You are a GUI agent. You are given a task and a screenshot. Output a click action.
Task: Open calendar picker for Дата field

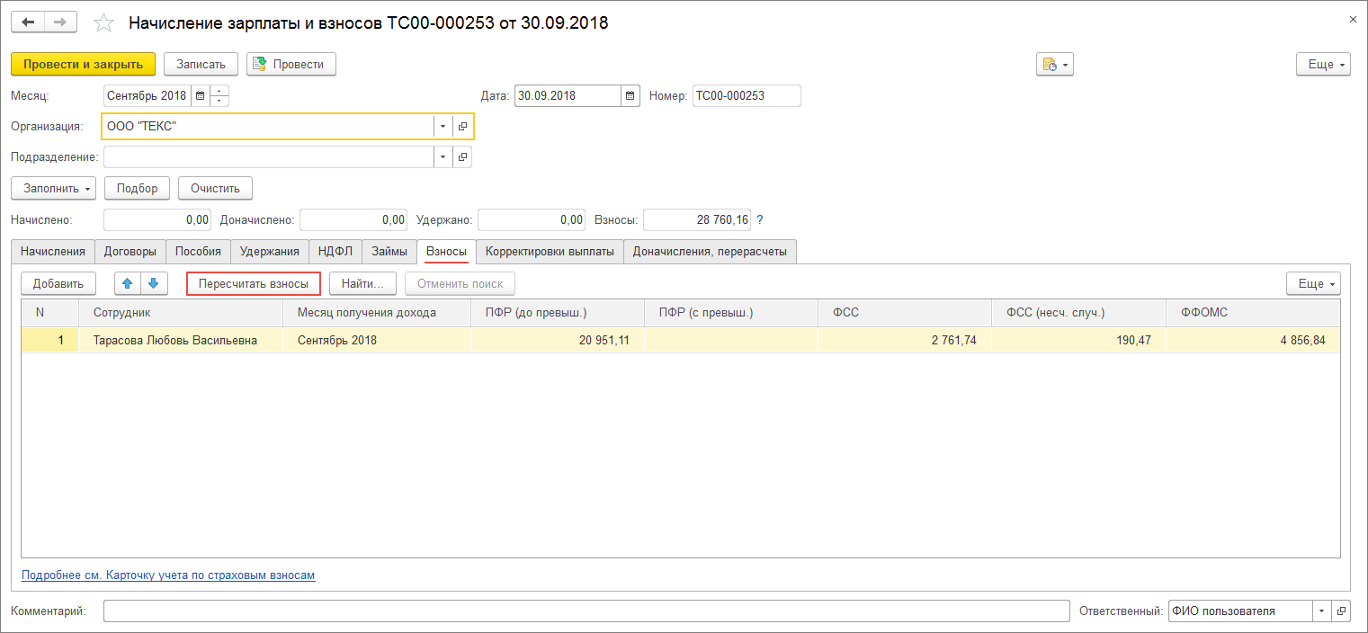click(x=630, y=95)
